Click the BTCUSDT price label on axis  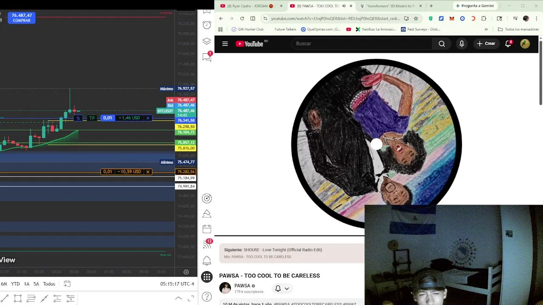tap(165, 111)
